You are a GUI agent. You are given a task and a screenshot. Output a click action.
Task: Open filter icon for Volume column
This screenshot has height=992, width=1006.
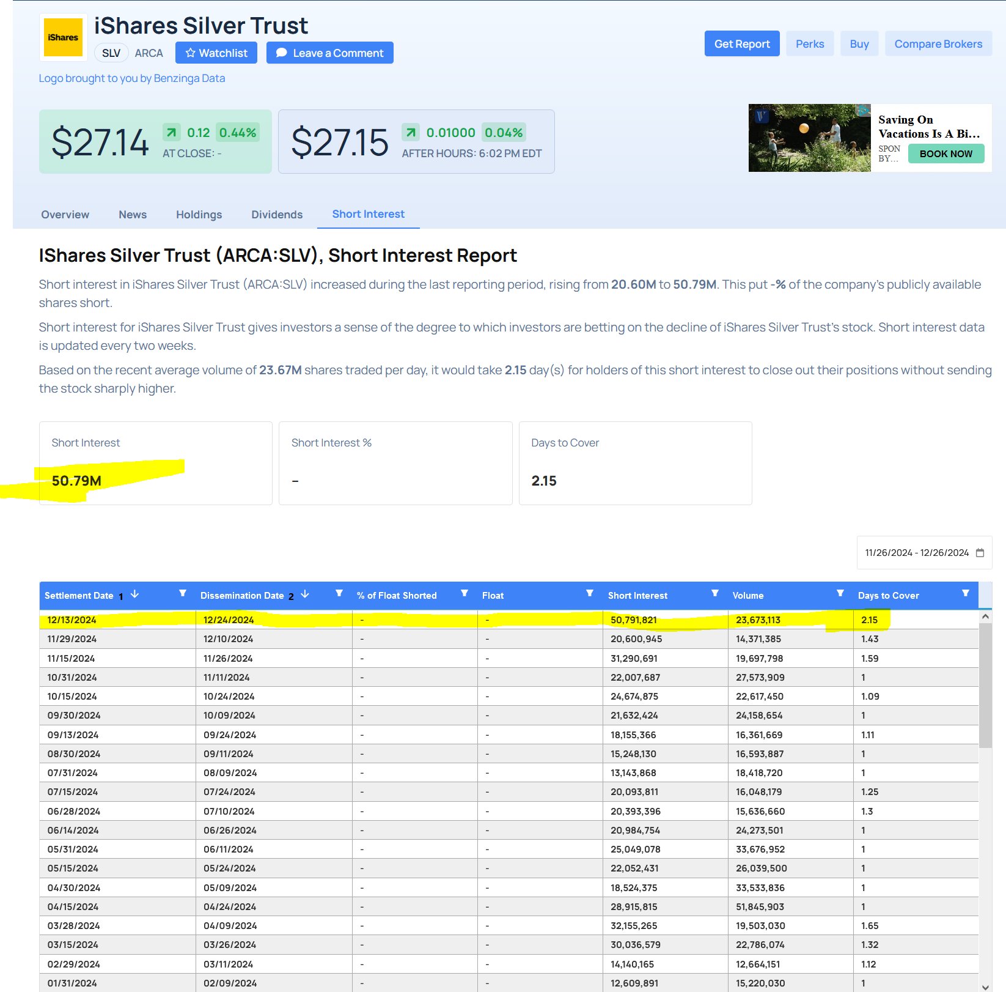pyautogui.click(x=840, y=593)
